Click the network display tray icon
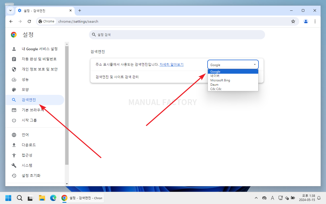This screenshot has width=326, height=204. (x=281, y=198)
